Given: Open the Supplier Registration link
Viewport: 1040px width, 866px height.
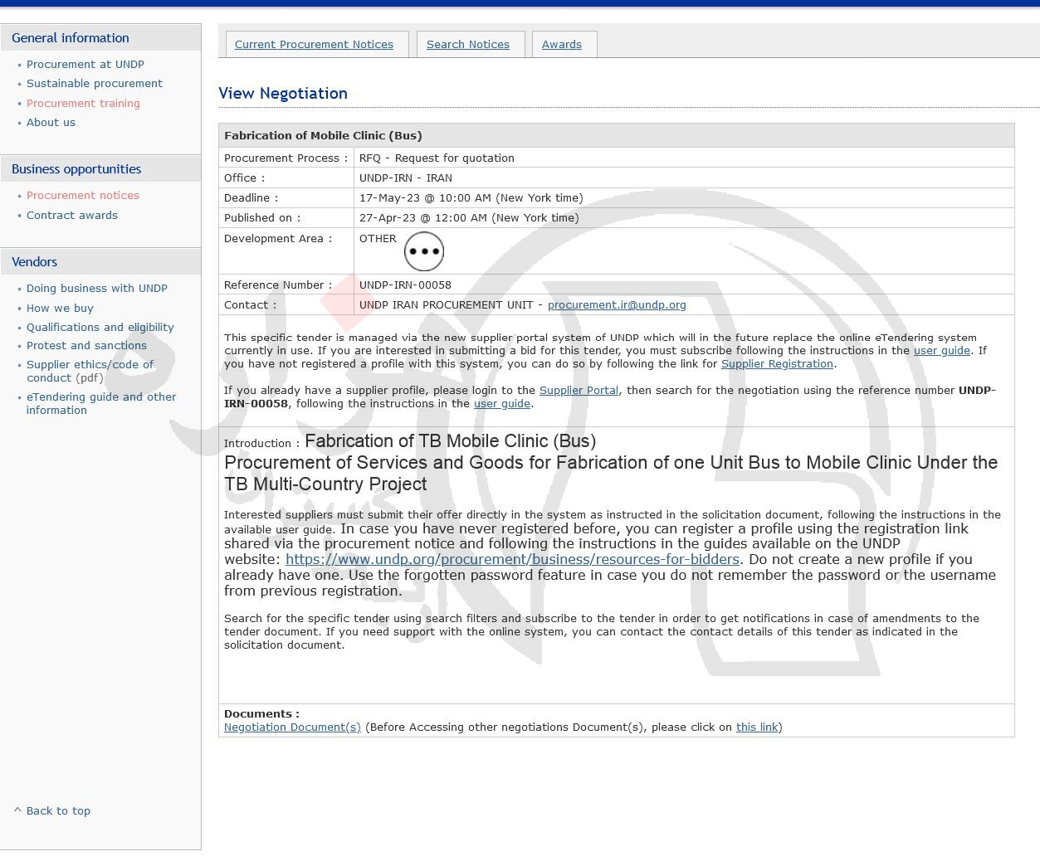Looking at the screenshot, I should (777, 364).
